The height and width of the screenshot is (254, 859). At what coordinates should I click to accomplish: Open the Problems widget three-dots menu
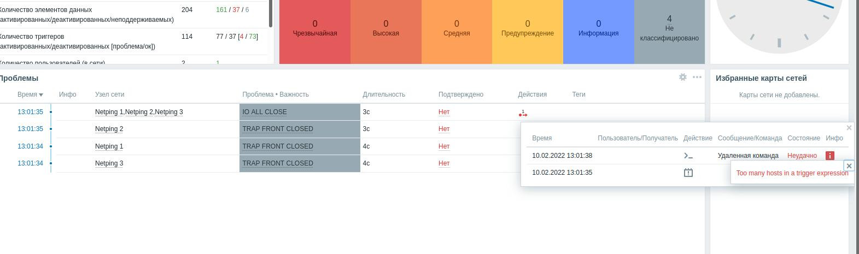[x=697, y=78]
